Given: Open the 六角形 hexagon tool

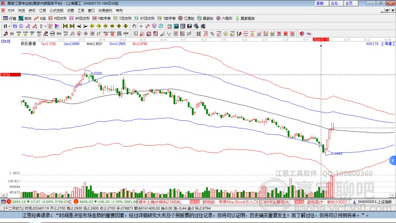Looking at the screenshot, I should [224, 18].
